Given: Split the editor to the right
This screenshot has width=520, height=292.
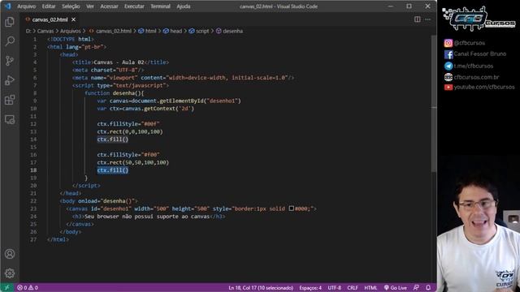Looking at the screenshot, I should point(417,19).
